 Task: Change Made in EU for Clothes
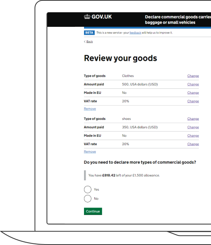[193, 93]
